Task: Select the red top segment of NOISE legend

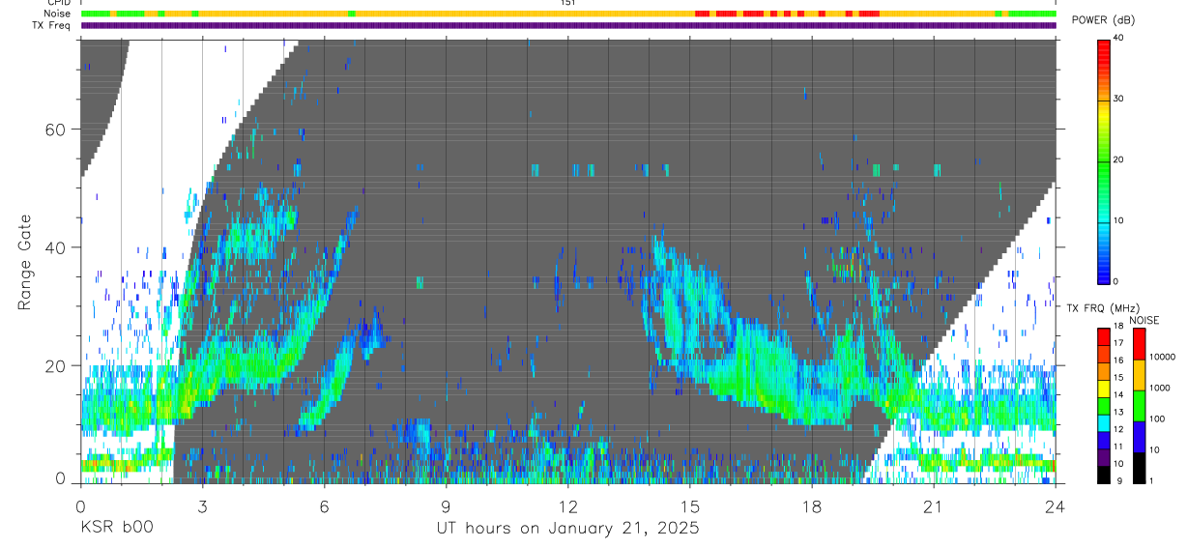Action: click(x=1140, y=344)
